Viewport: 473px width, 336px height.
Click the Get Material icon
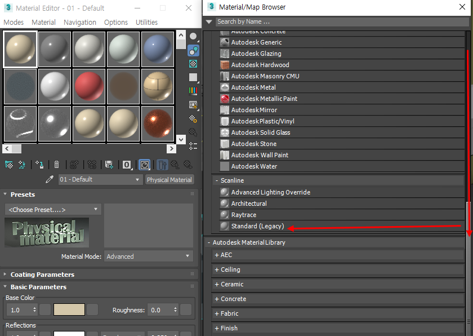pos(9,165)
